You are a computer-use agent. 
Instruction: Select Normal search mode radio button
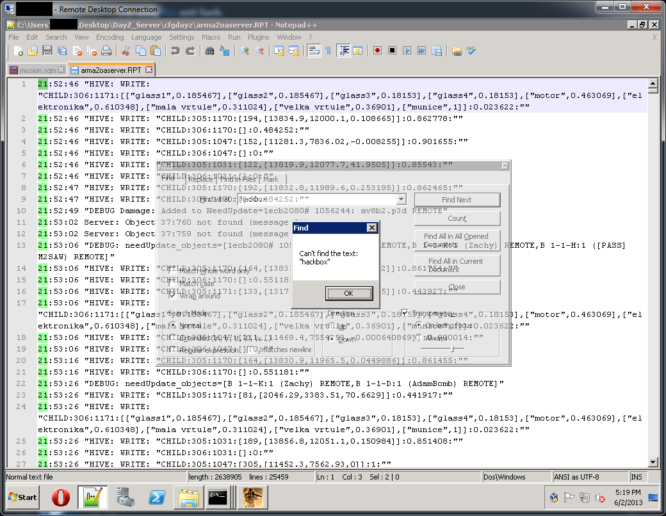click(x=172, y=325)
